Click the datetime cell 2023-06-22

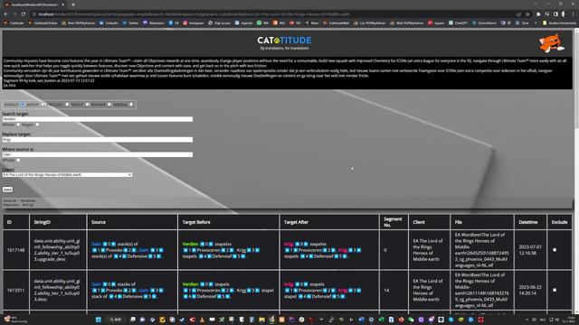pos(530,290)
